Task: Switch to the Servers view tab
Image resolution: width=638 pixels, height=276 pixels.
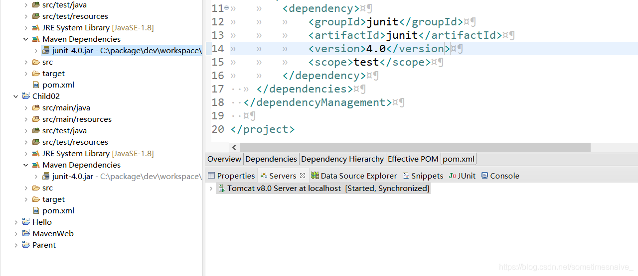Action: [283, 176]
